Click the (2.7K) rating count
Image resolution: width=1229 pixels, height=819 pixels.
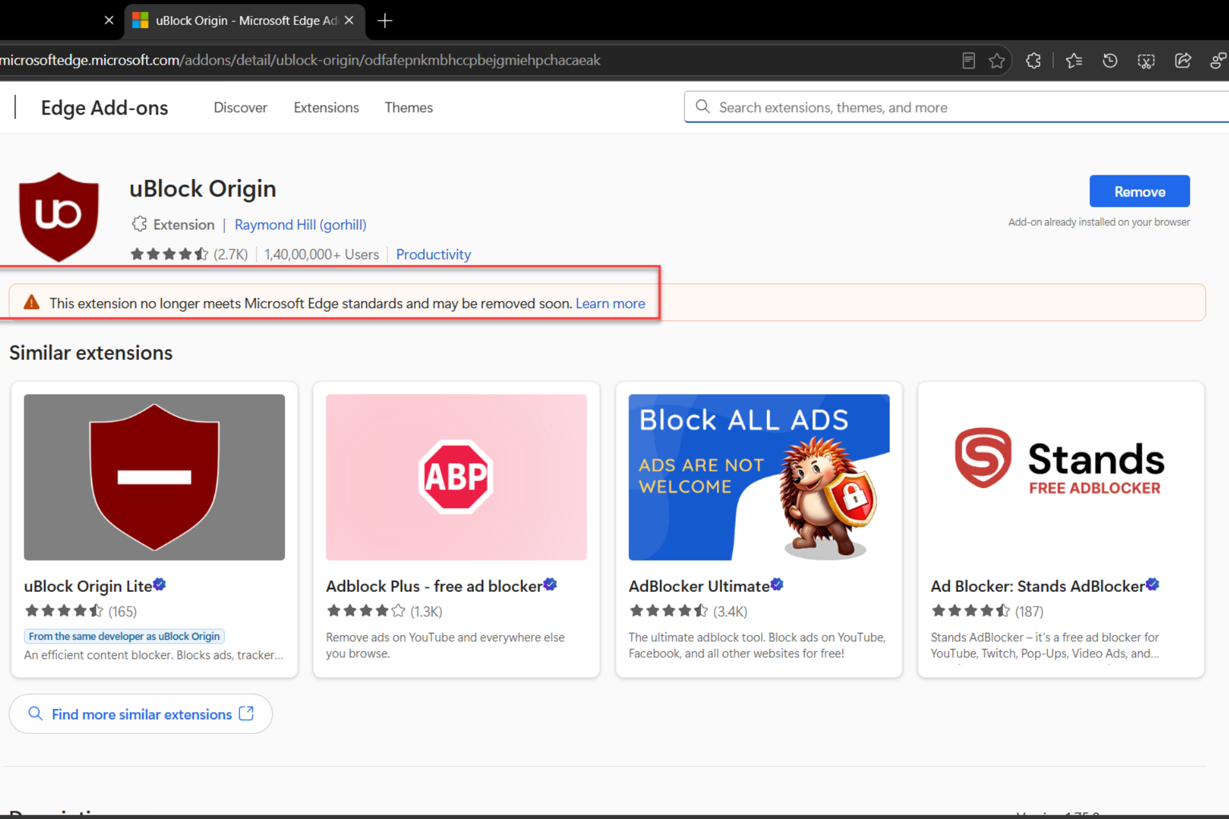(x=230, y=254)
